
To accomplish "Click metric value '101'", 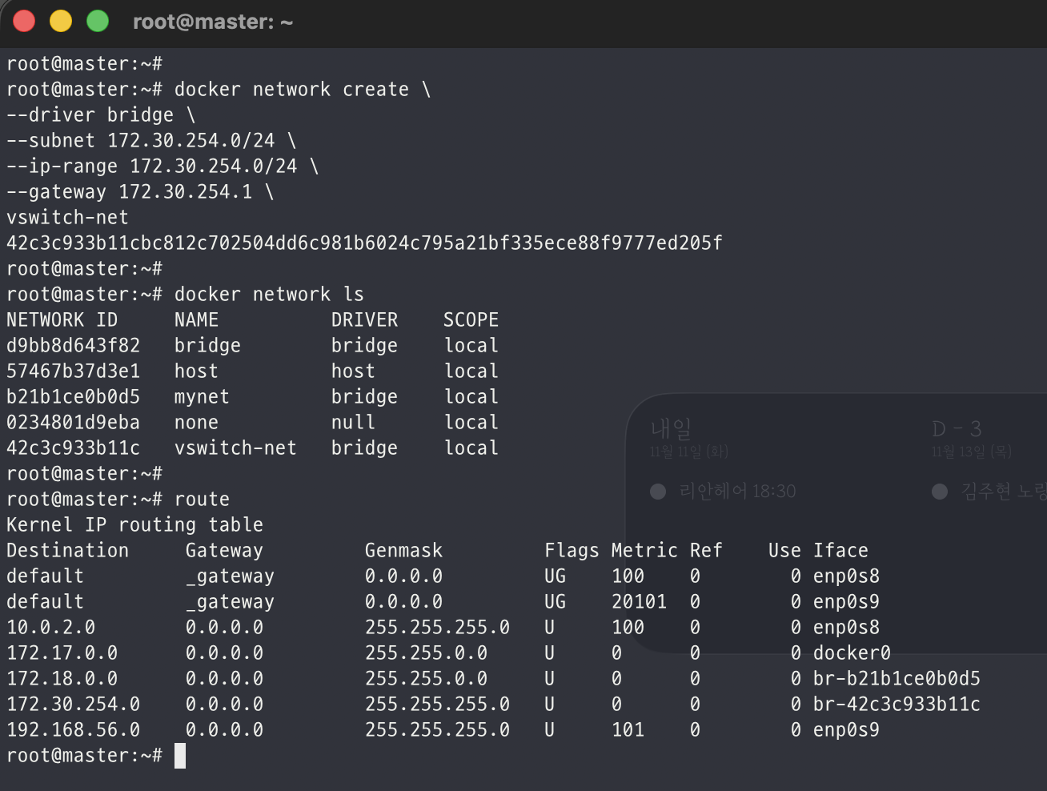I will point(628,730).
